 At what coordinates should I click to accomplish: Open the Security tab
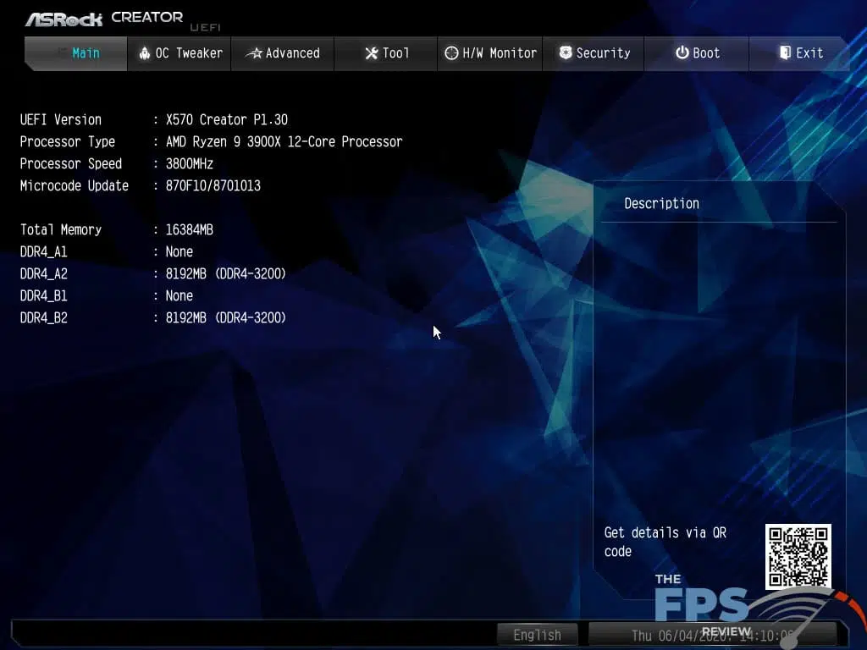(x=594, y=52)
